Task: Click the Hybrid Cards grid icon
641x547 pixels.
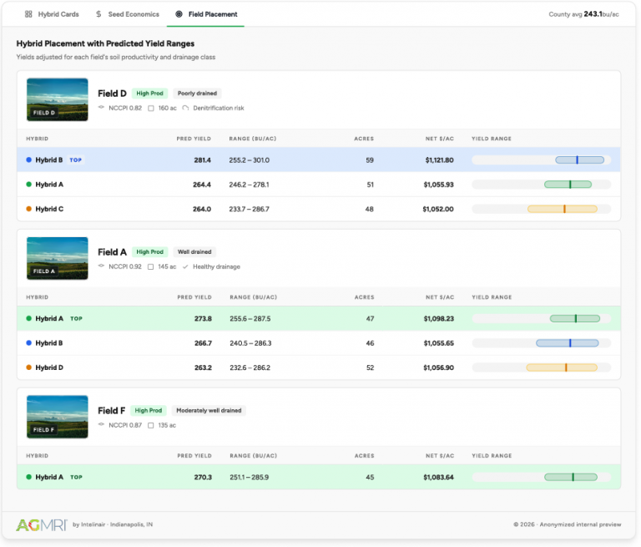Action: [x=28, y=14]
